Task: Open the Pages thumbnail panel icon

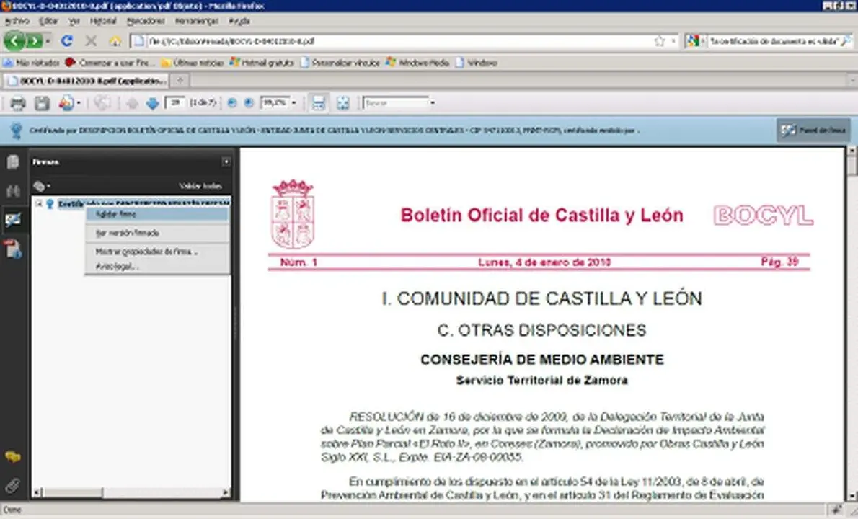Action: pyautogui.click(x=13, y=162)
